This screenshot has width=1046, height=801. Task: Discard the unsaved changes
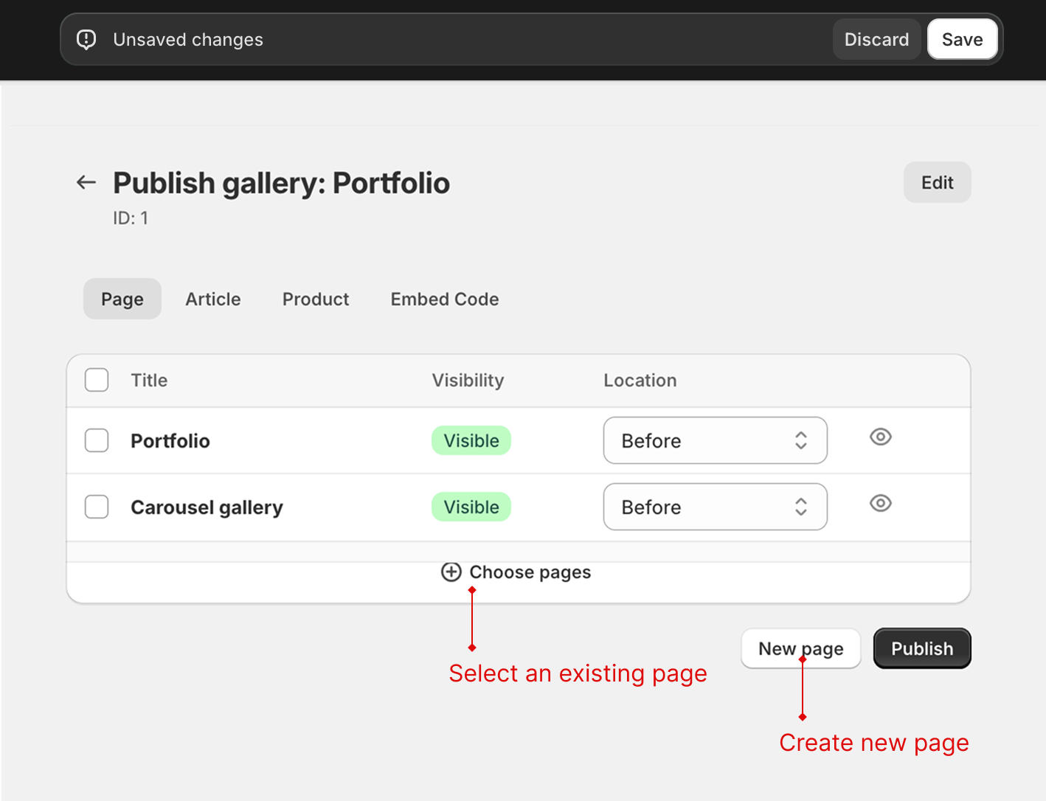pos(876,39)
